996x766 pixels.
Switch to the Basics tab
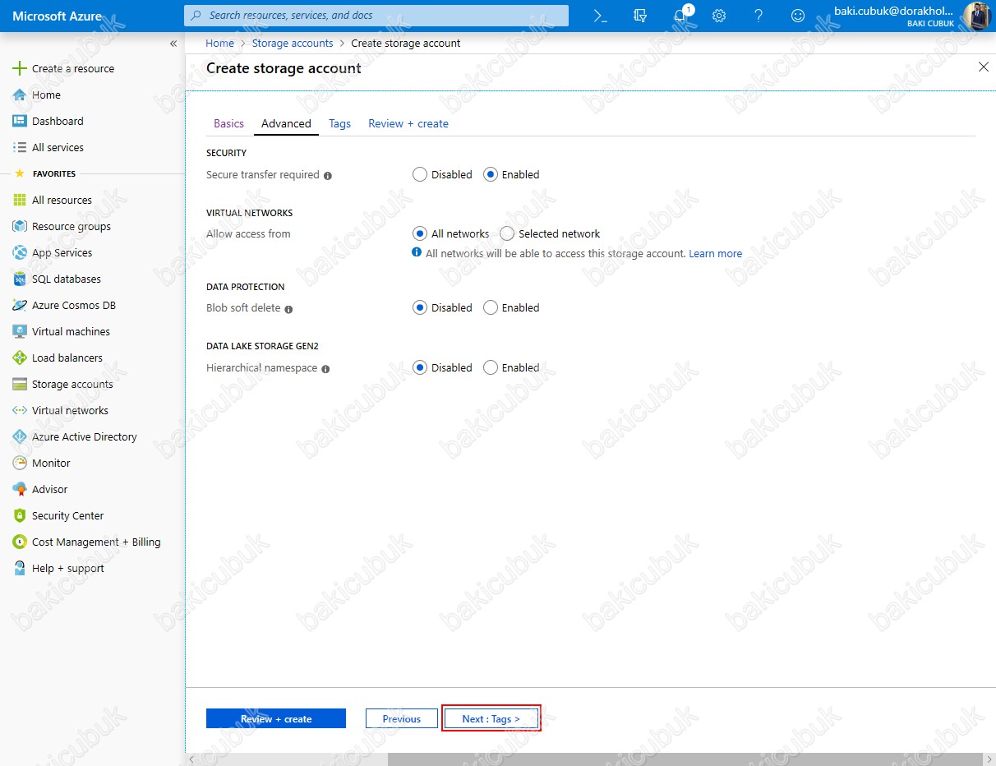(228, 123)
